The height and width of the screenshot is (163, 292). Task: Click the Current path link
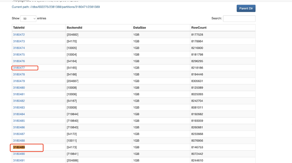[56, 7]
